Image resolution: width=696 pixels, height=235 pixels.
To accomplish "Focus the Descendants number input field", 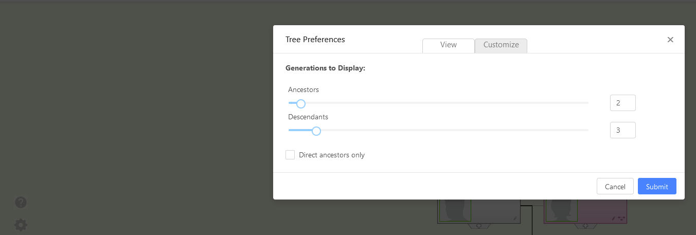I will (622, 130).
